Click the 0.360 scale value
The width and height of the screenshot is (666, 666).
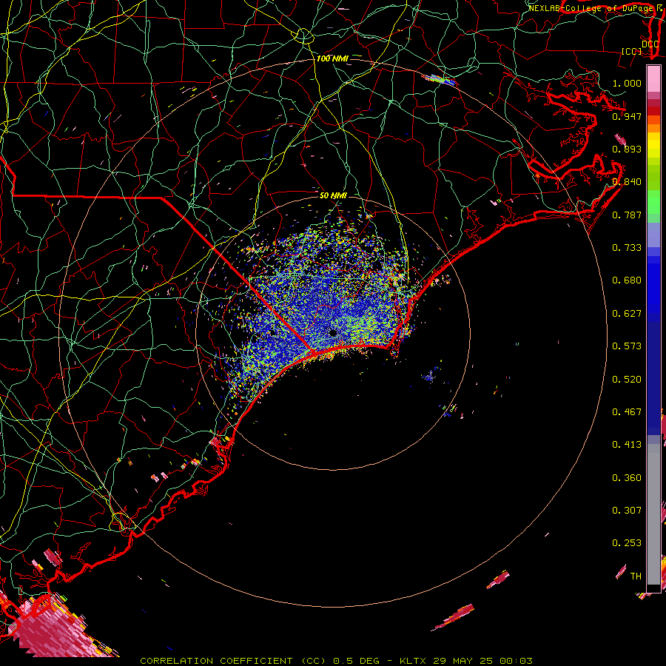point(627,478)
